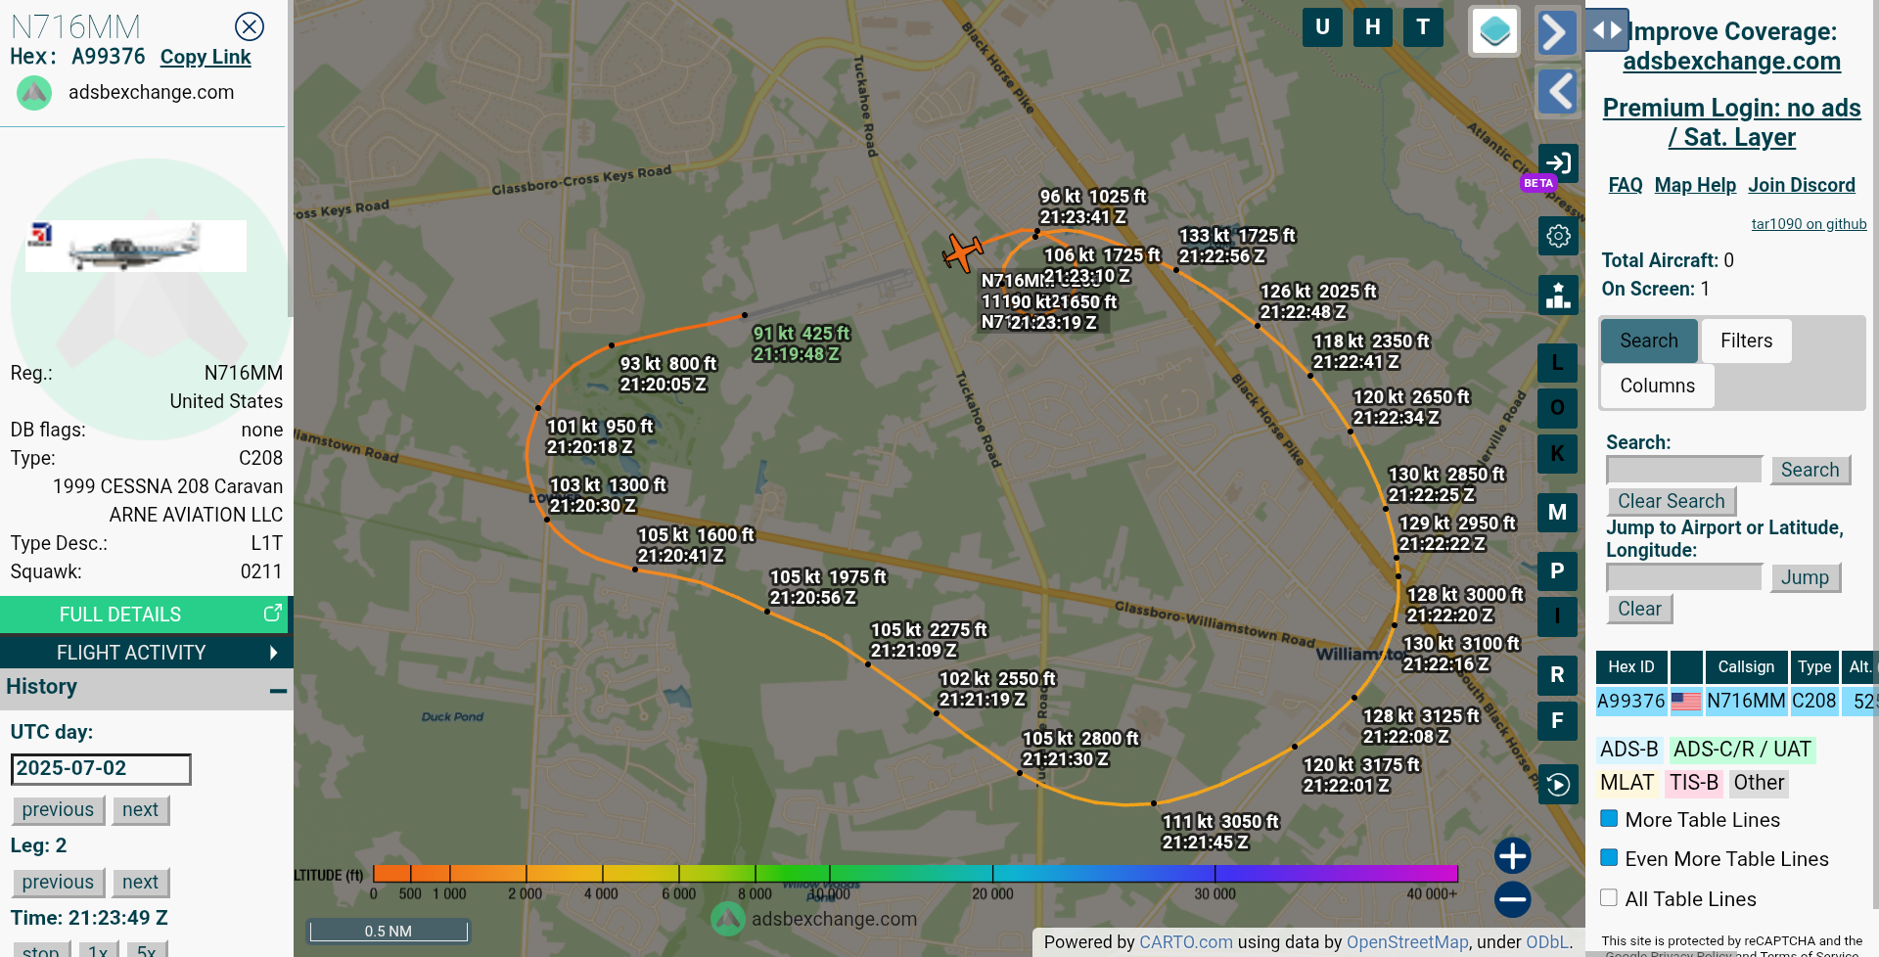Click the altitude color legend bar

915,873
